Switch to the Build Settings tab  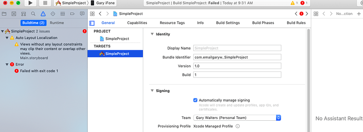coord(228,23)
